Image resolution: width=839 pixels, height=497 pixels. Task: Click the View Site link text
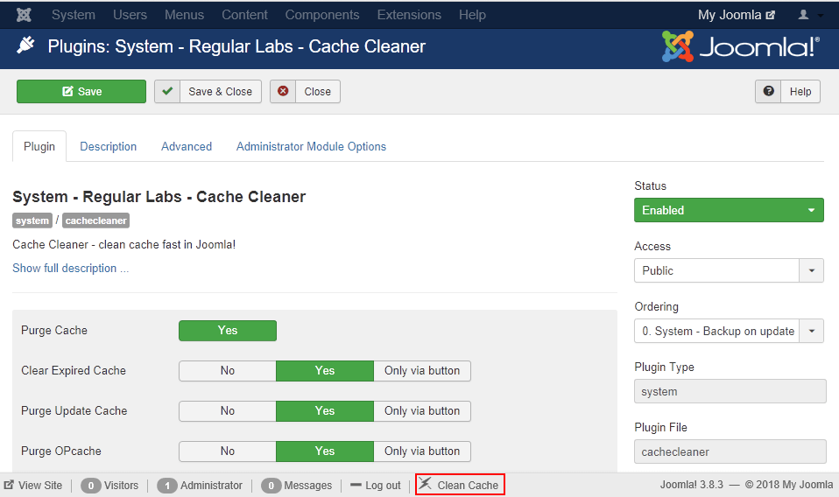pos(40,486)
